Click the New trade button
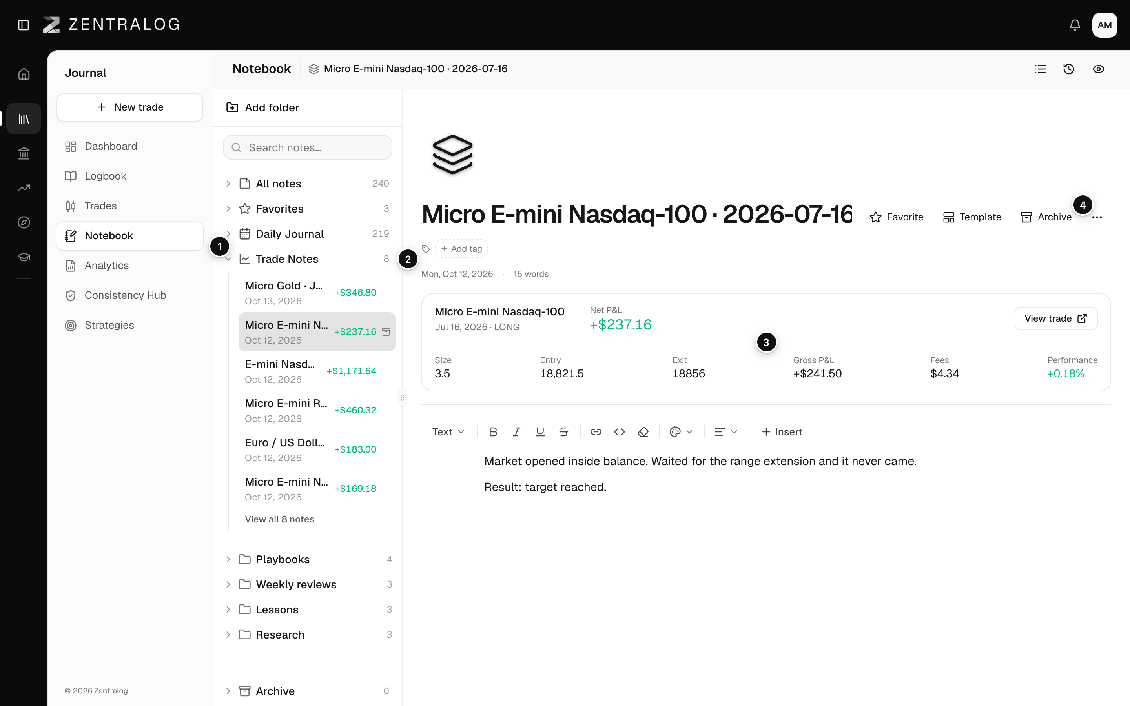1130x706 pixels. 130,107
